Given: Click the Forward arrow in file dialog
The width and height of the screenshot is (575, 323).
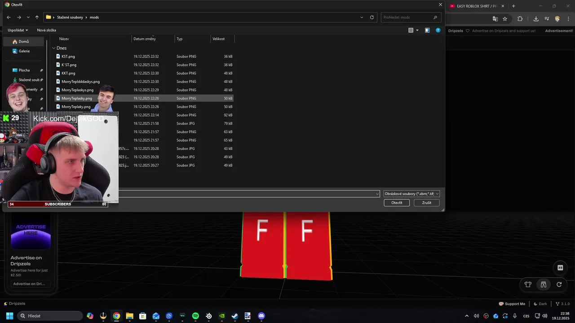Looking at the screenshot, I should (19, 17).
